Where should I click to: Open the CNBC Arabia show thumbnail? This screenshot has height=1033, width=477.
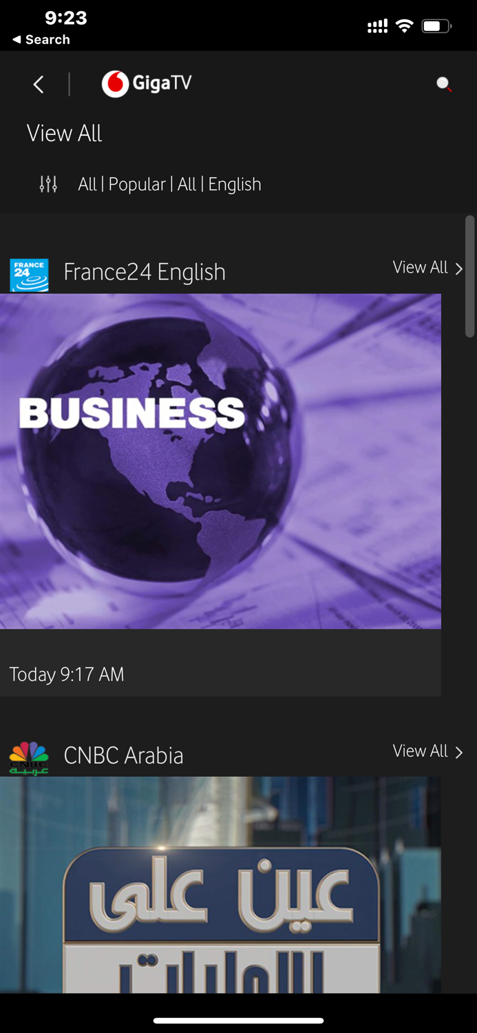tap(220, 885)
